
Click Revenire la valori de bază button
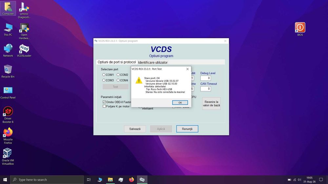pyautogui.click(x=211, y=104)
